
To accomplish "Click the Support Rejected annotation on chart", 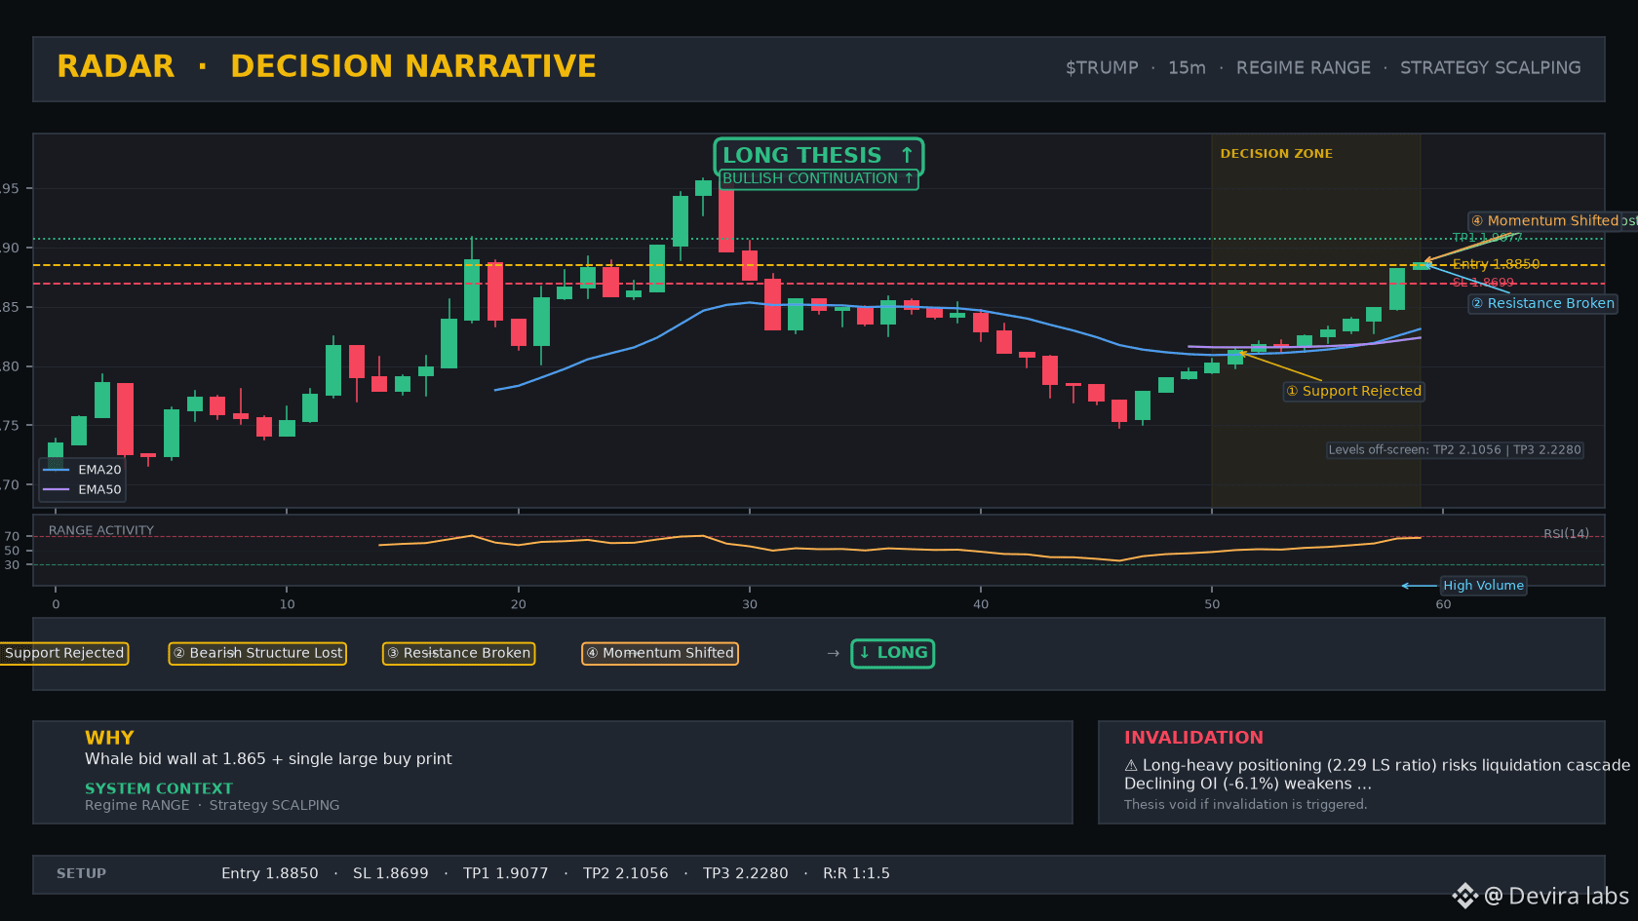I will (x=1353, y=392).
